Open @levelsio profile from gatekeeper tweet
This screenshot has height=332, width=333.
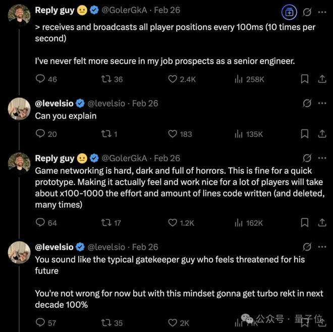pos(54,247)
